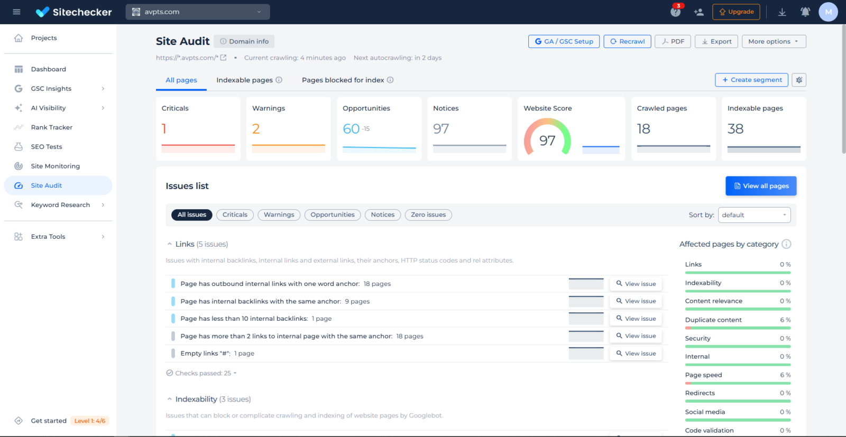The height and width of the screenshot is (437, 846).
Task: Click info icon beside Pages blocked for index
Action: (390, 80)
